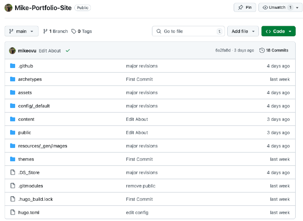Screen dimensions: 303x221
Task: Click 'major revisions' commit message in .github row
Action: coord(142,66)
